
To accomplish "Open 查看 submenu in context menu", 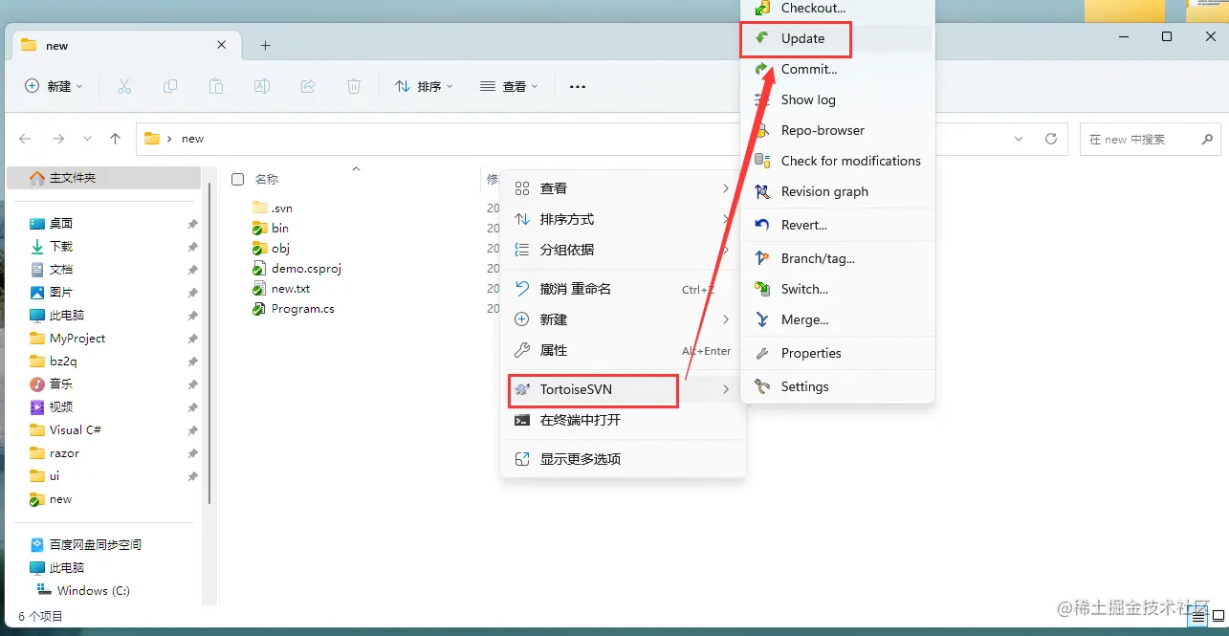I will pos(623,188).
